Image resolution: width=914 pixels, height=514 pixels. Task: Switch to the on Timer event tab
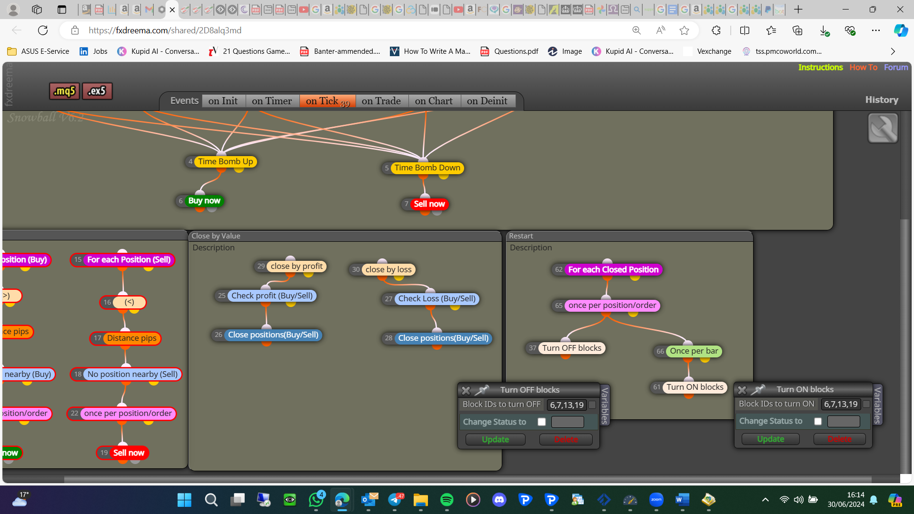click(272, 101)
